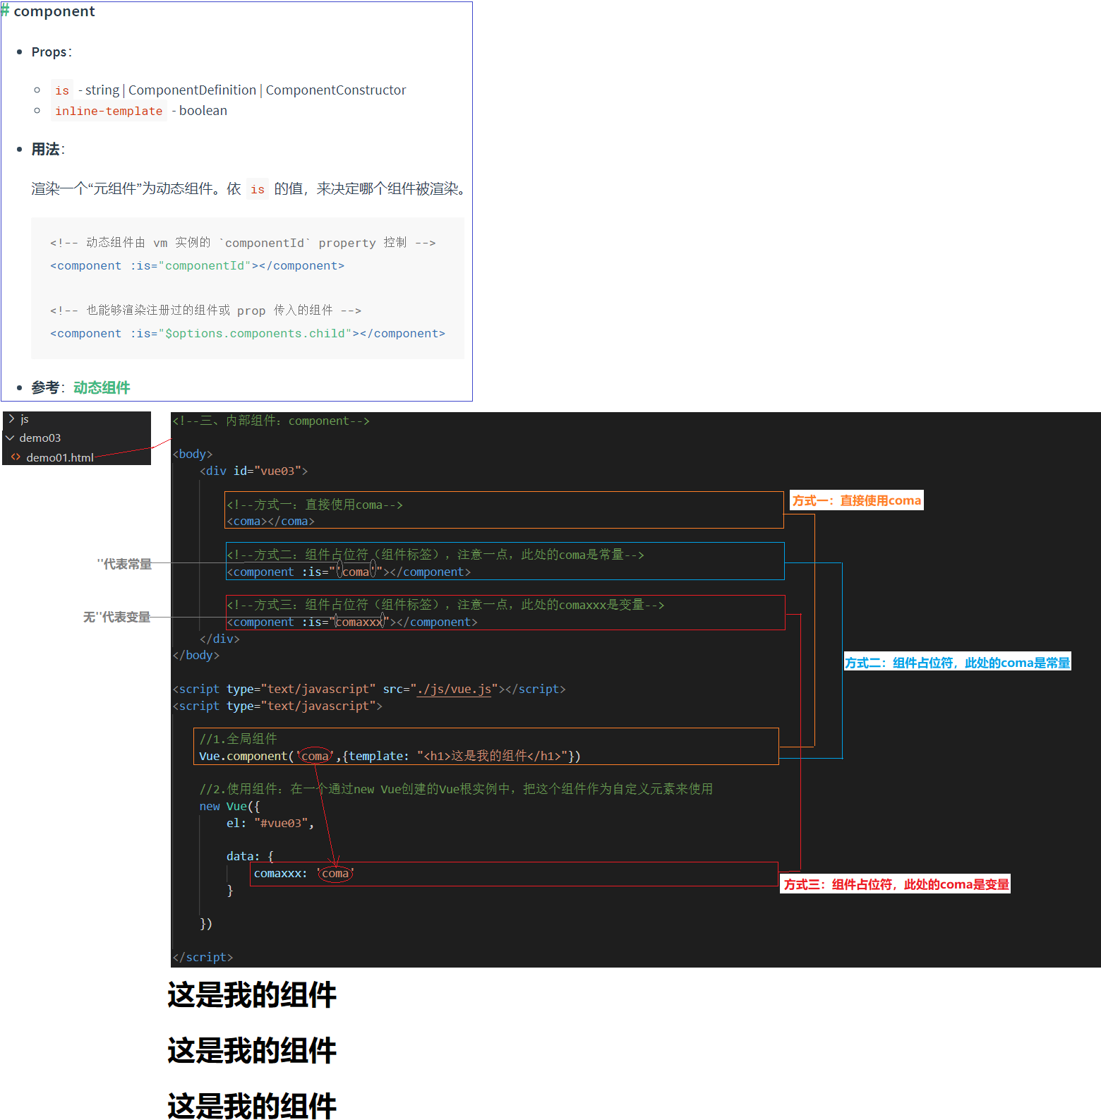1101x1120 pixels.
Task: Click the ./js/vue.js script source path
Action: click(x=454, y=690)
